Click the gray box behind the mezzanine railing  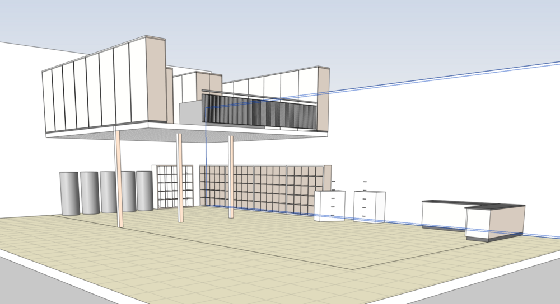(x=190, y=112)
